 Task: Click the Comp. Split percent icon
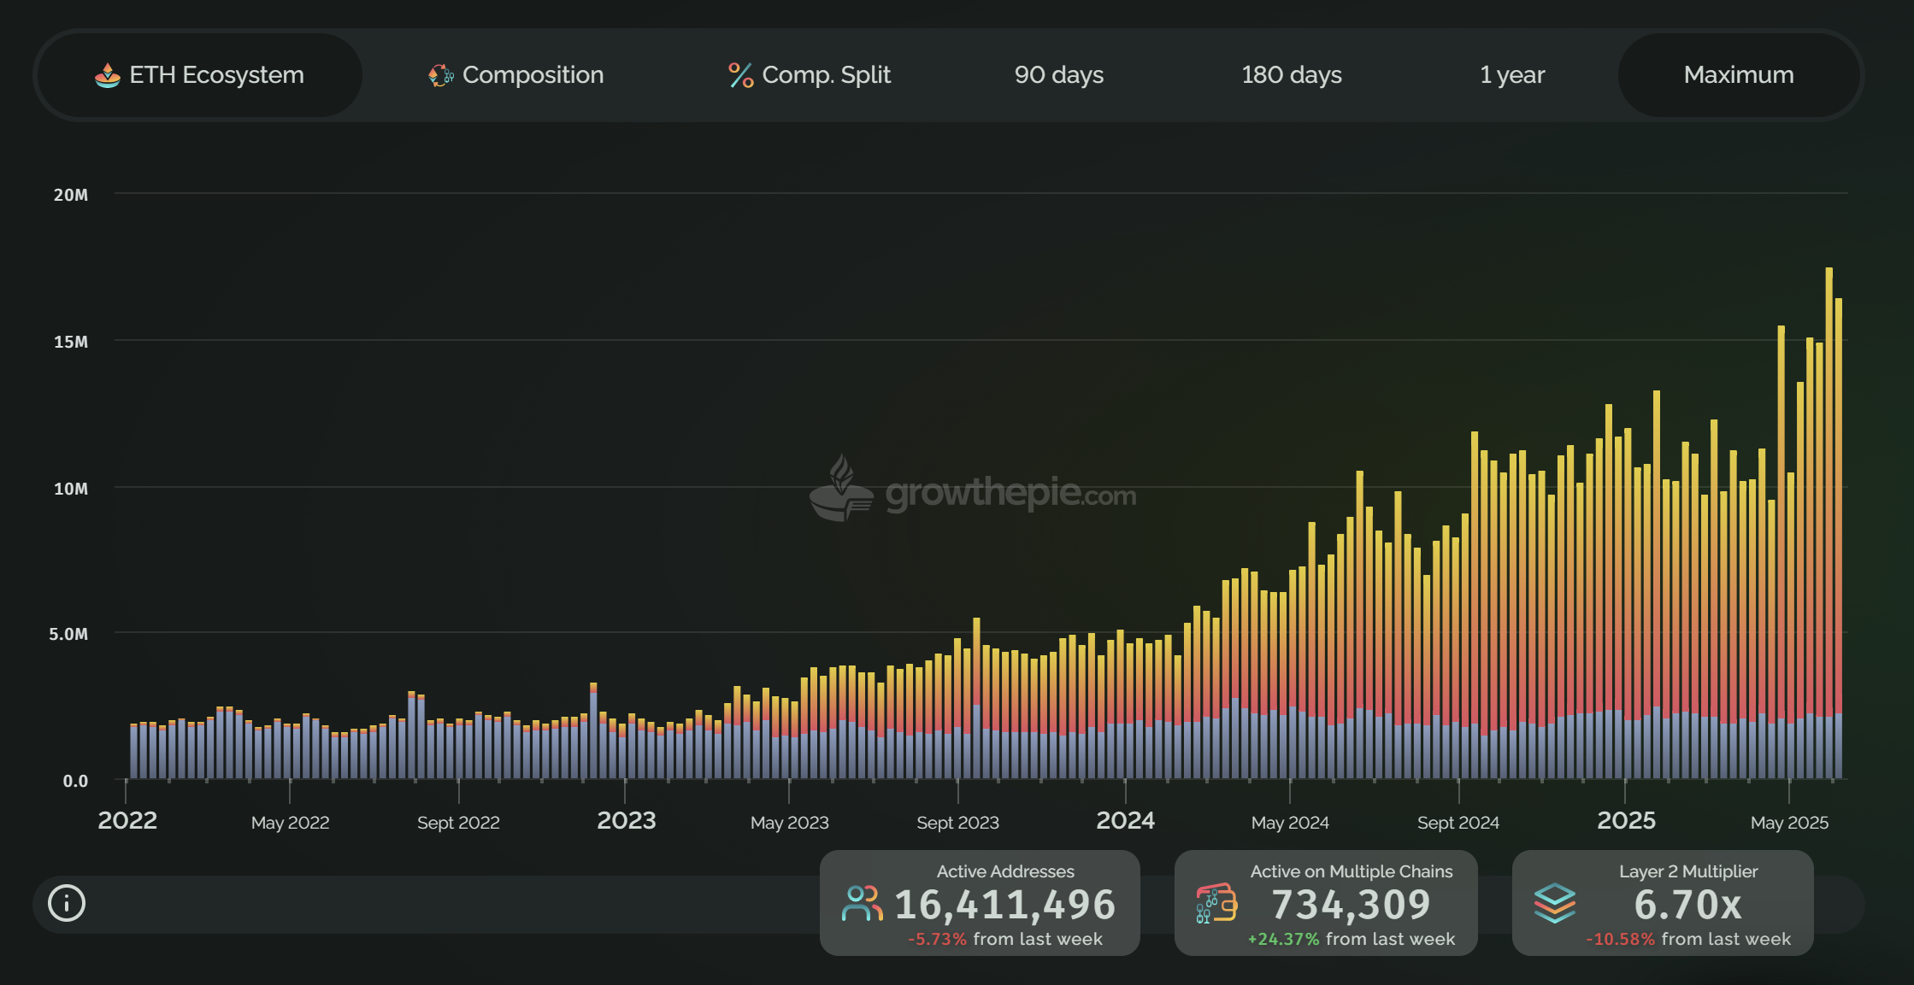(x=740, y=75)
